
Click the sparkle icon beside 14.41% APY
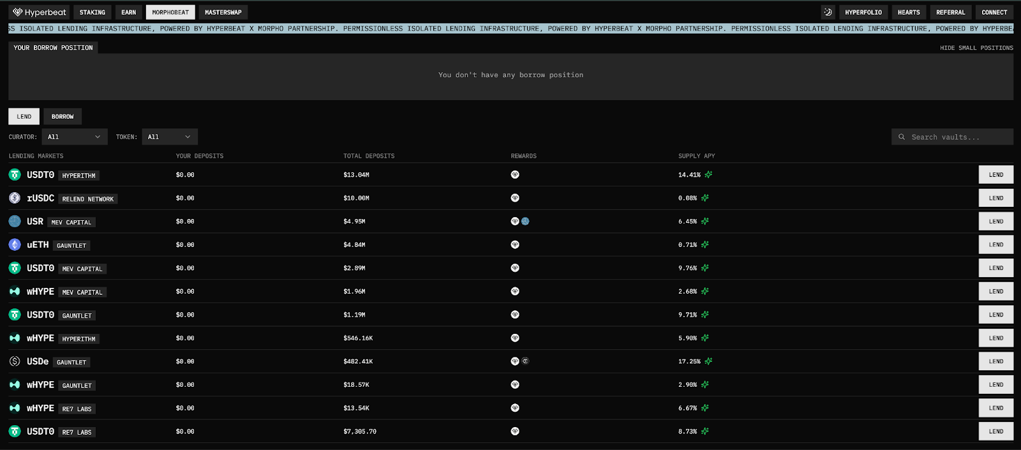pyautogui.click(x=708, y=175)
